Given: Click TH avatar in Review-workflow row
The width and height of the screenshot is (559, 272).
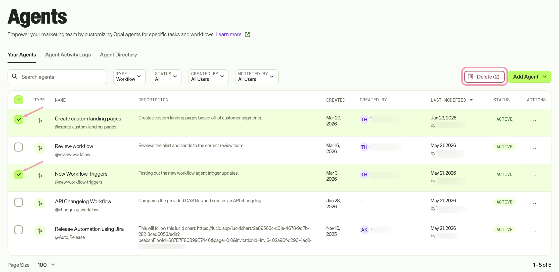Looking at the screenshot, I should coord(364,147).
